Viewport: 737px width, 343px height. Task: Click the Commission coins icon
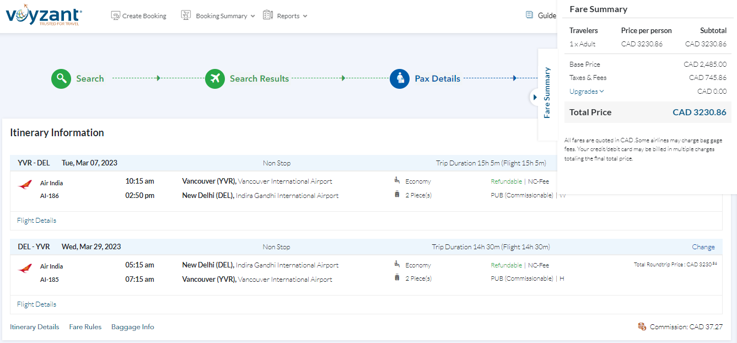point(642,326)
